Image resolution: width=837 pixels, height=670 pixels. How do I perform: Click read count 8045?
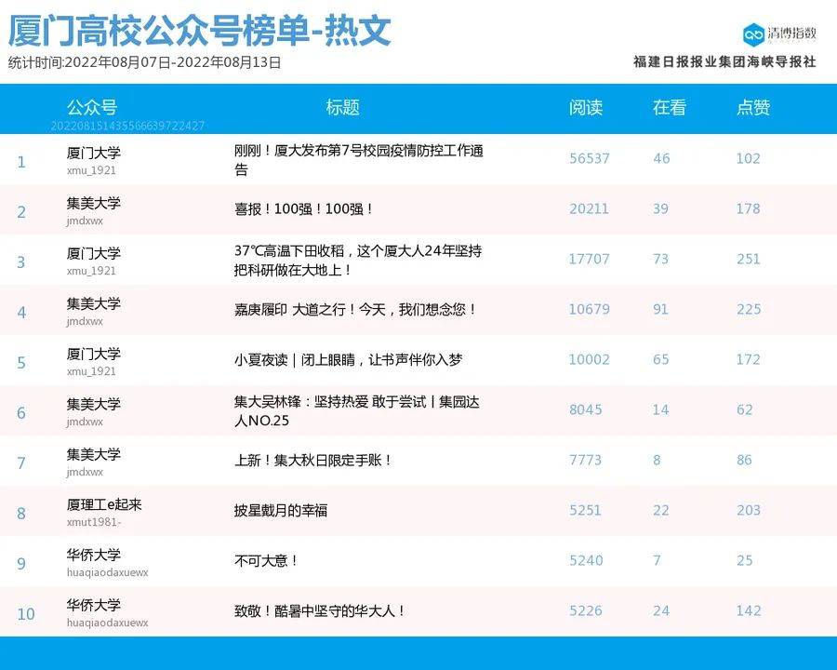point(586,409)
